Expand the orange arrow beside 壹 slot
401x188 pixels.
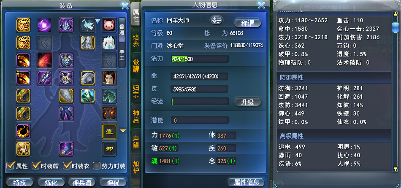click(123, 131)
